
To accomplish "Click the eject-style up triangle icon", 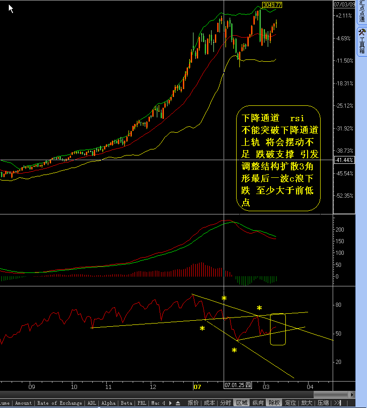I will (x=178, y=403).
